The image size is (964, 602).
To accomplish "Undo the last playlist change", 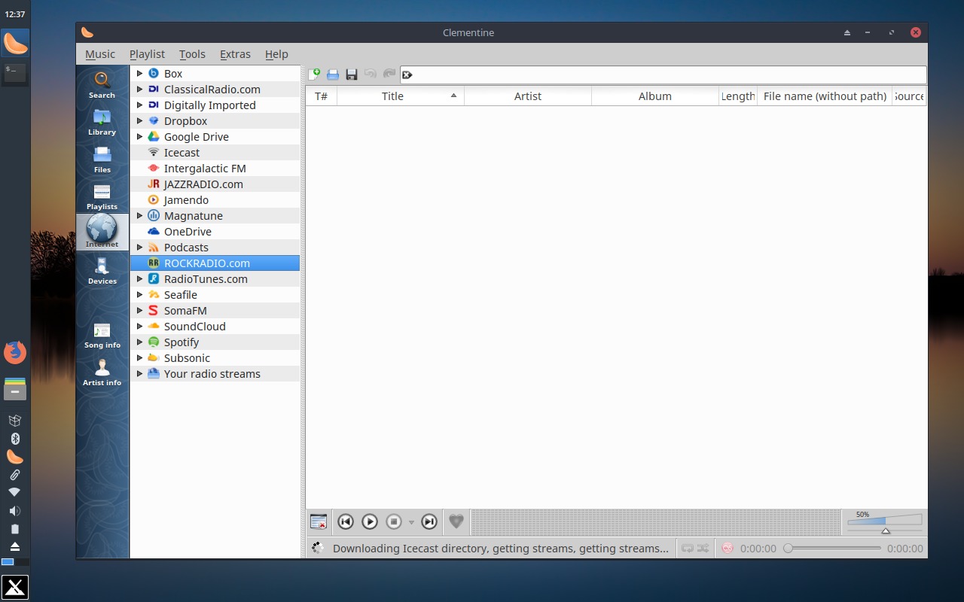I will 370,74.
